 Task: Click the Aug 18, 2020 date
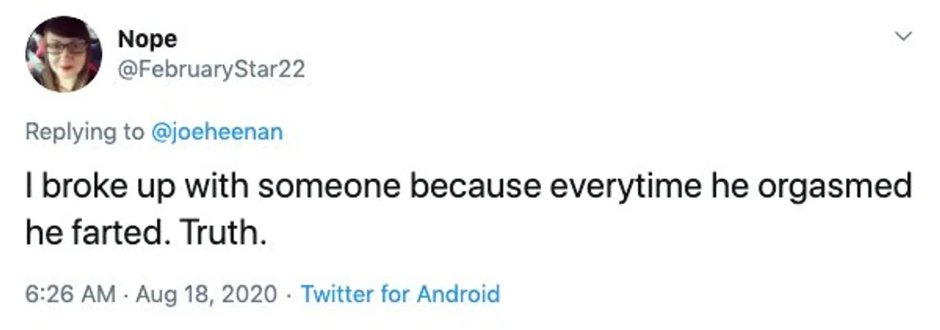(x=207, y=294)
